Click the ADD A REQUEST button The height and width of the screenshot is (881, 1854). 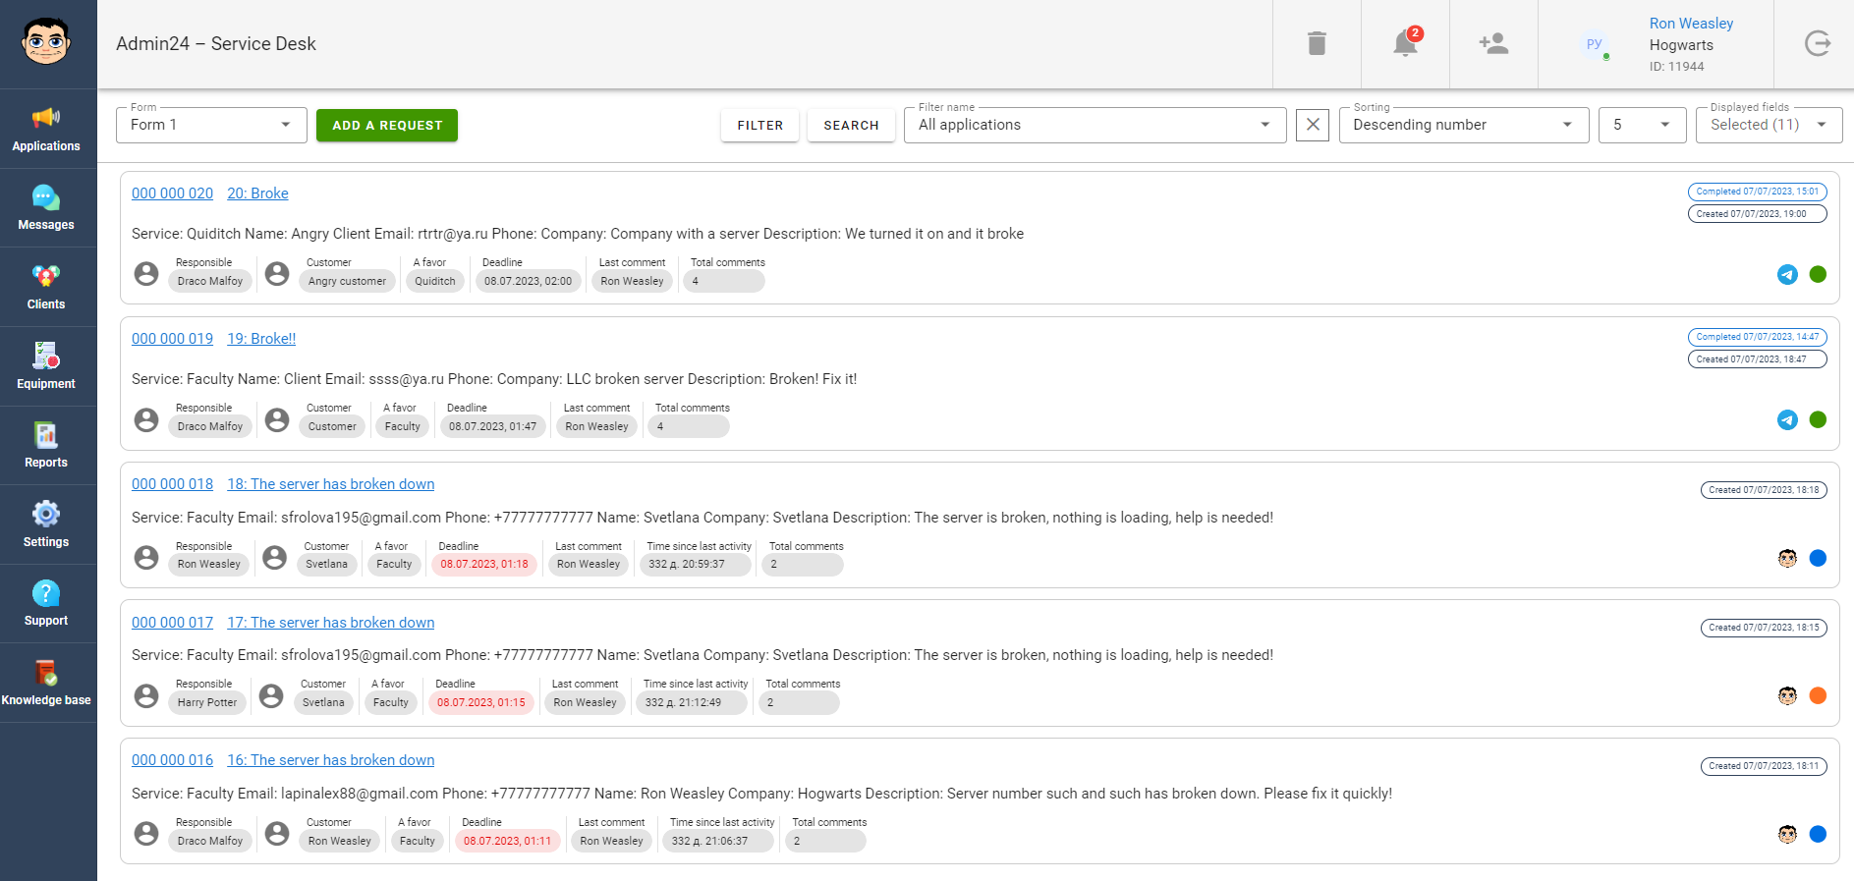[x=387, y=125]
